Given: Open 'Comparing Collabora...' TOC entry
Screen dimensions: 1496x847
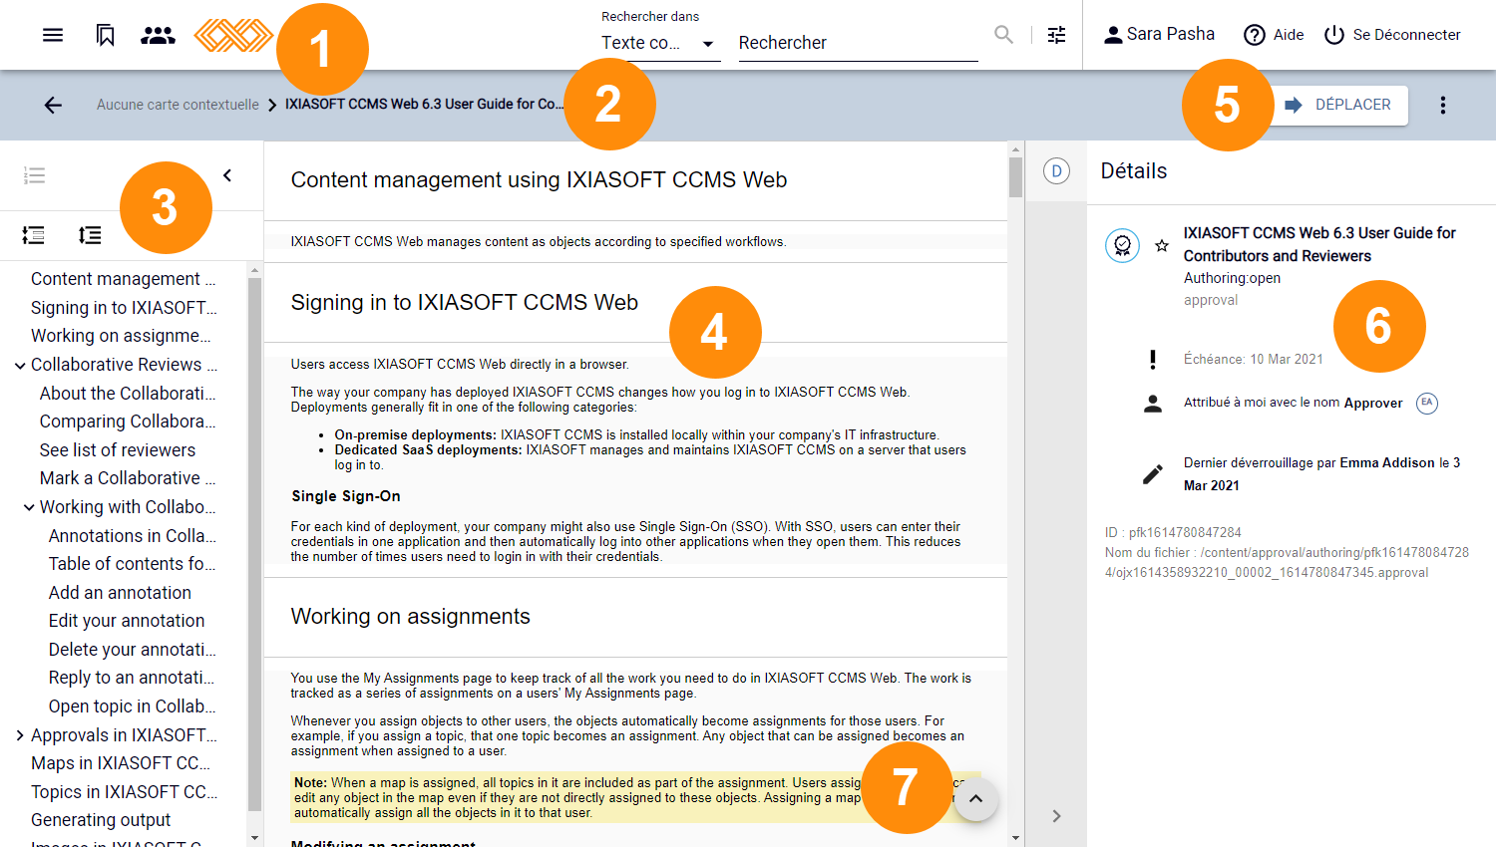Looking at the screenshot, I should (x=128, y=422).
